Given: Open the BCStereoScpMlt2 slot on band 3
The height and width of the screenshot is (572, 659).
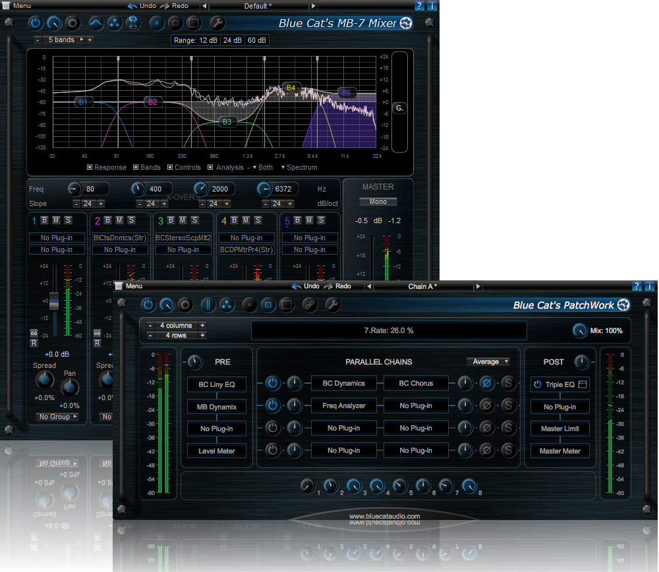Looking at the screenshot, I should (x=183, y=238).
